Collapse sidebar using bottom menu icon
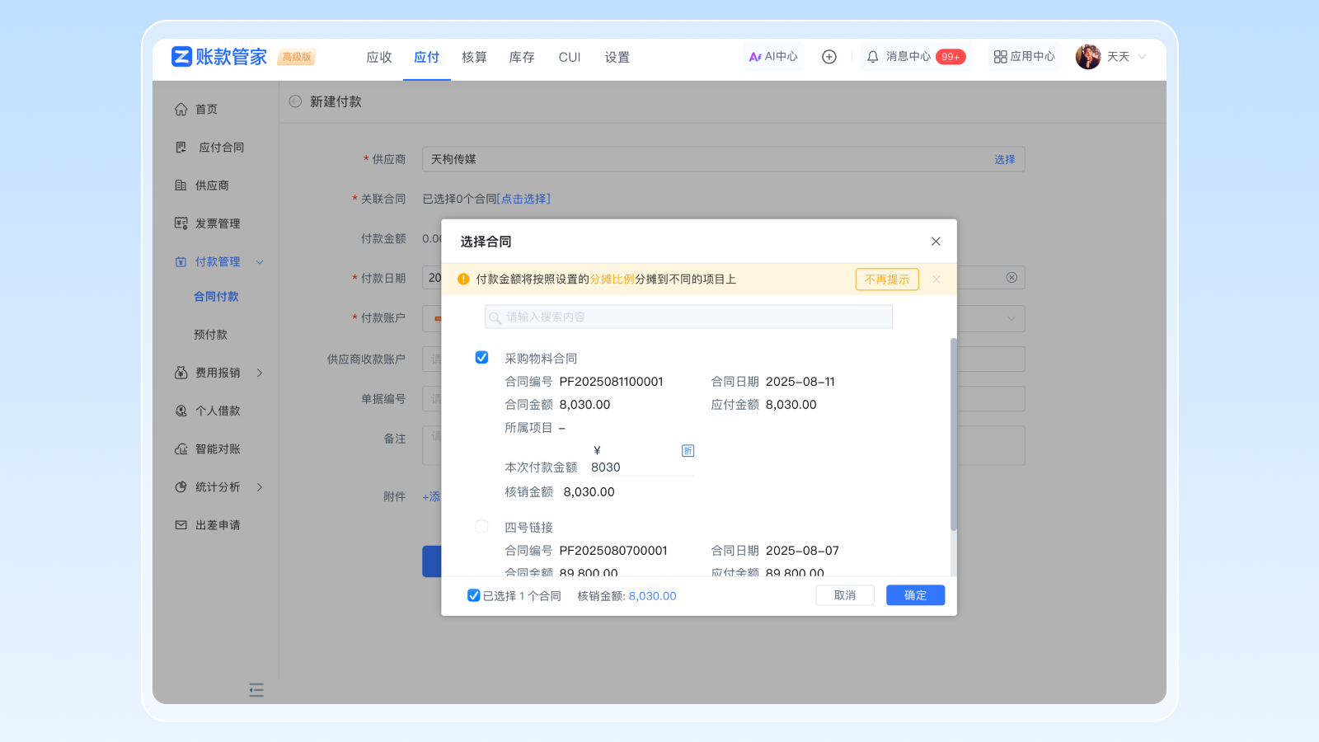Viewport: 1319px width, 742px height. (x=256, y=690)
